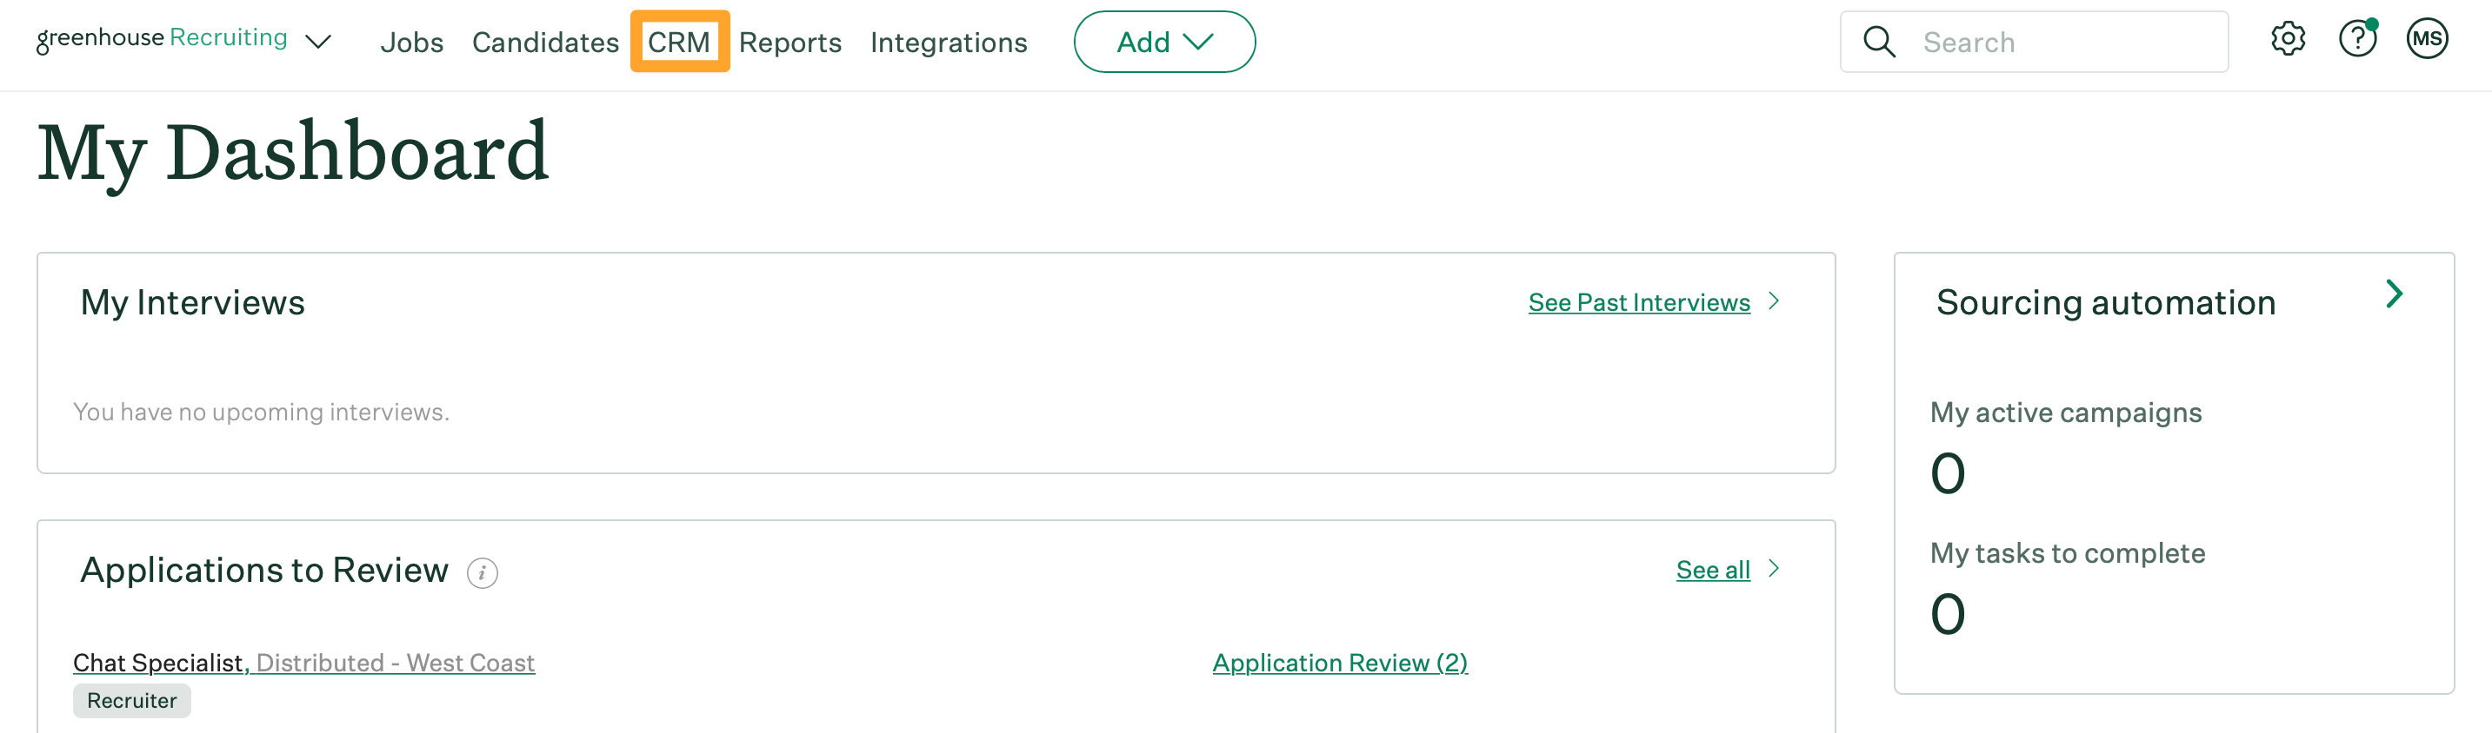Open Sourcing automation via its arrow icon
2492x733 pixels.
2395,293
